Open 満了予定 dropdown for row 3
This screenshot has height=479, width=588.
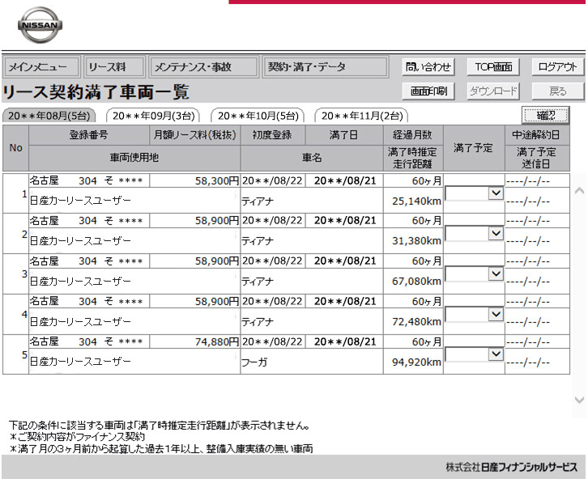[474, 273]
